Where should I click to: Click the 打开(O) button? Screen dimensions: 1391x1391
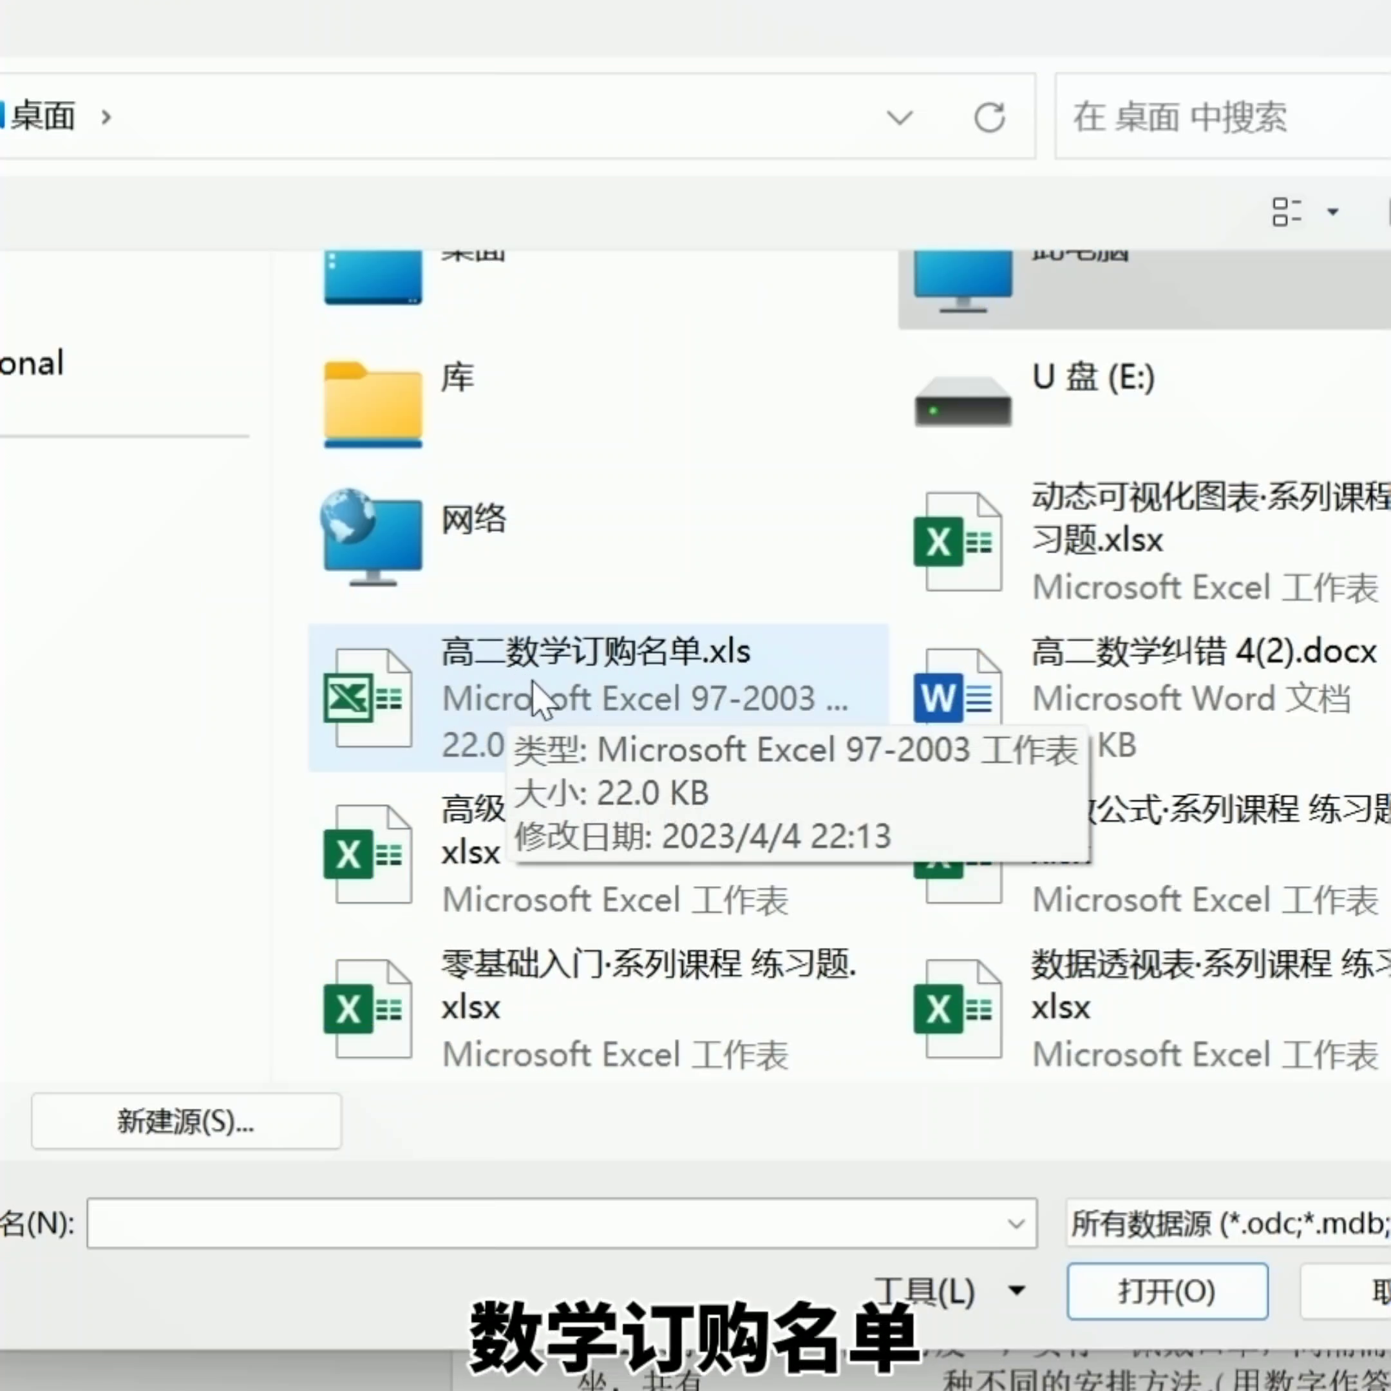pyautogui.click(x=1166, y=1291)
